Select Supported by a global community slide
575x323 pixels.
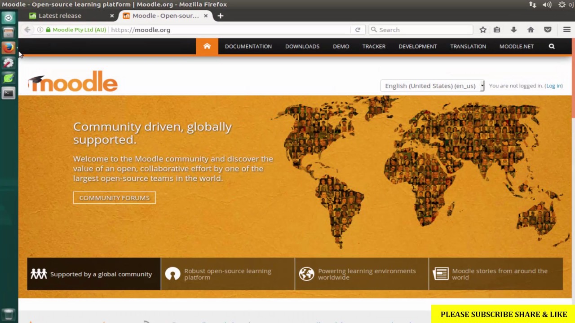point(94,274)
